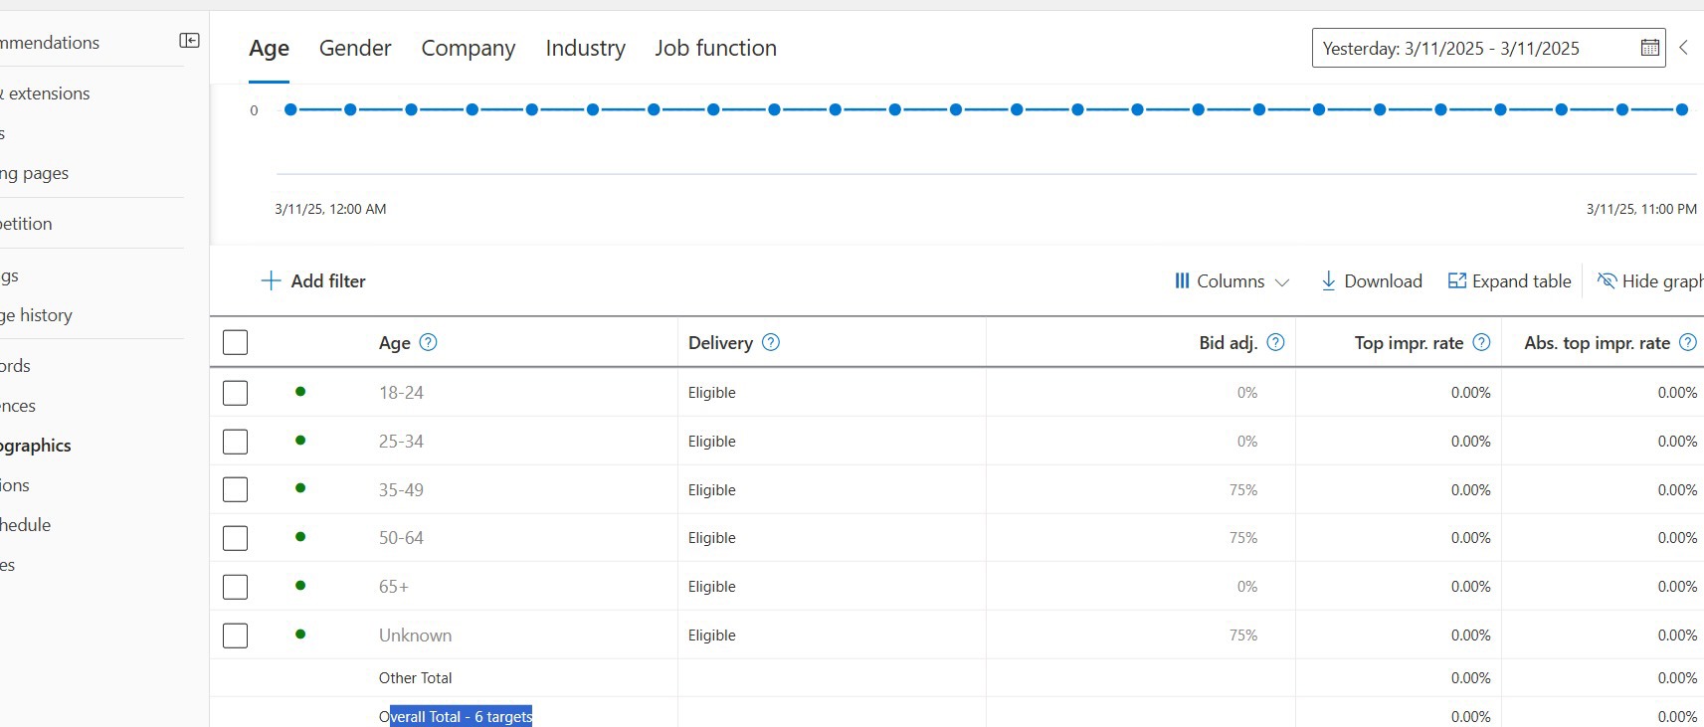Click the Delivery column help icon

point(771,342)
